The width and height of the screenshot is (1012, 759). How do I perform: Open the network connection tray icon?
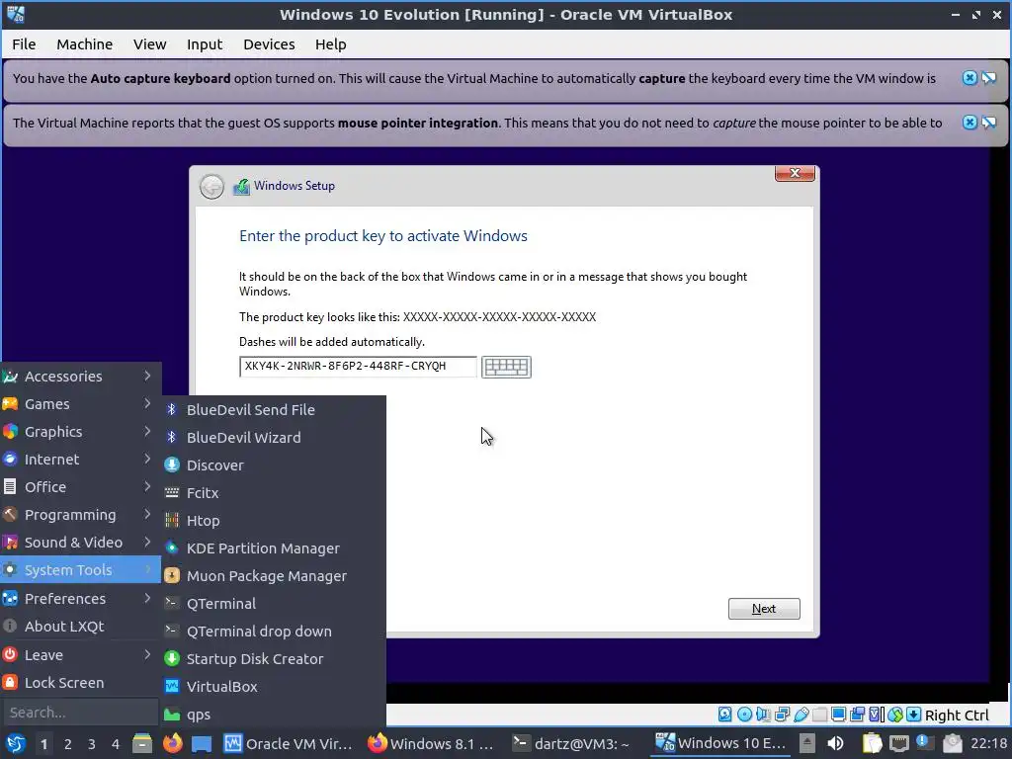coord(898,743)
